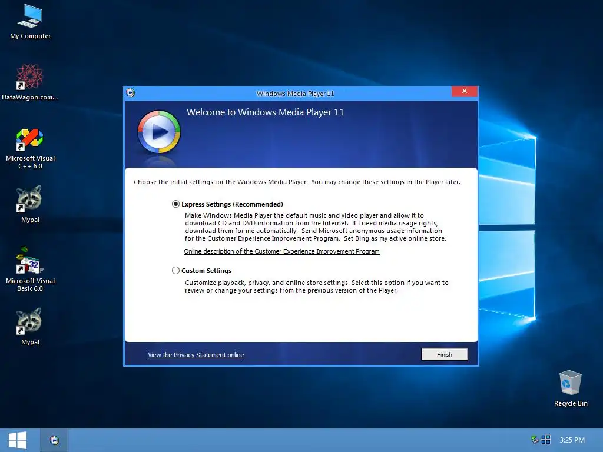Click the Windows Start button
Screen dimensions: 603x452
pos(18,440)
